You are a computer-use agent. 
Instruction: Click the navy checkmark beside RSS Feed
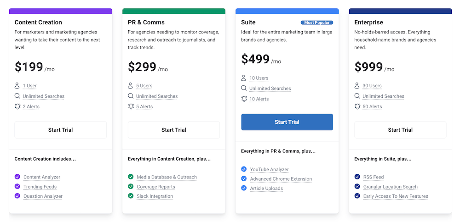point(357,177)
